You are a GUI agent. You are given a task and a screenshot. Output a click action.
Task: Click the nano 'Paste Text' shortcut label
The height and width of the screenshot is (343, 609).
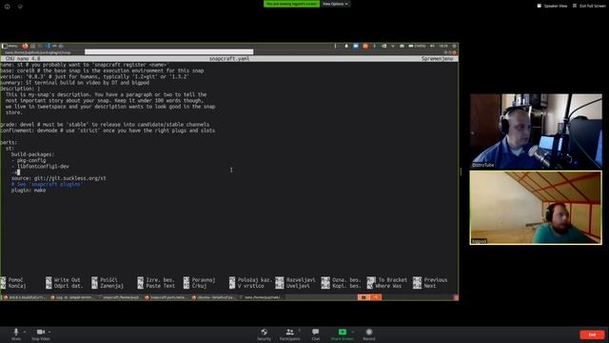tap(161, 286)
